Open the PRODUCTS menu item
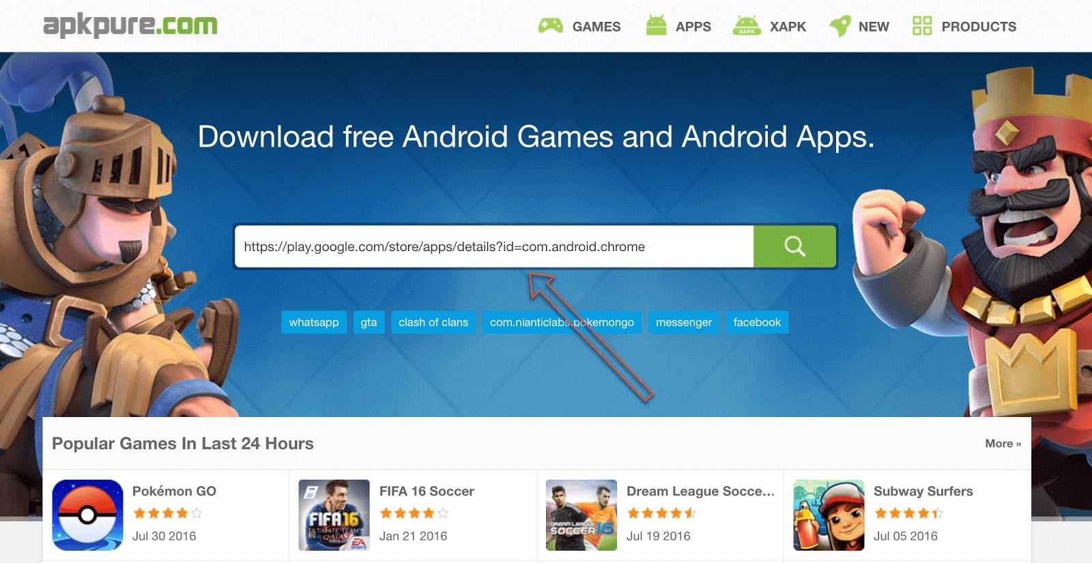Screen dimensions: 1092x563 [979, 27]
